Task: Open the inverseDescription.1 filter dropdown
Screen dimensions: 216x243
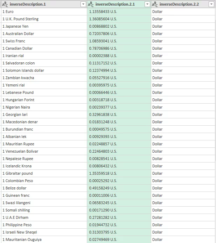Action: click(83, 4)
